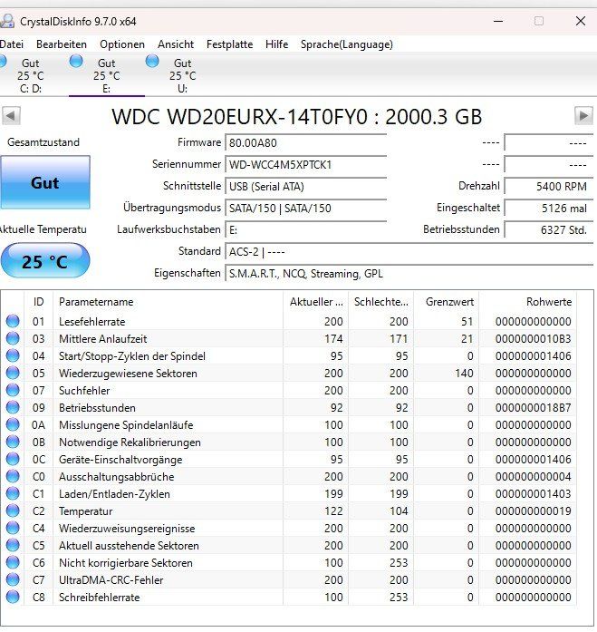Click status icon of Suchfehler row
The image size is (597, 632).
coord(13,390)
